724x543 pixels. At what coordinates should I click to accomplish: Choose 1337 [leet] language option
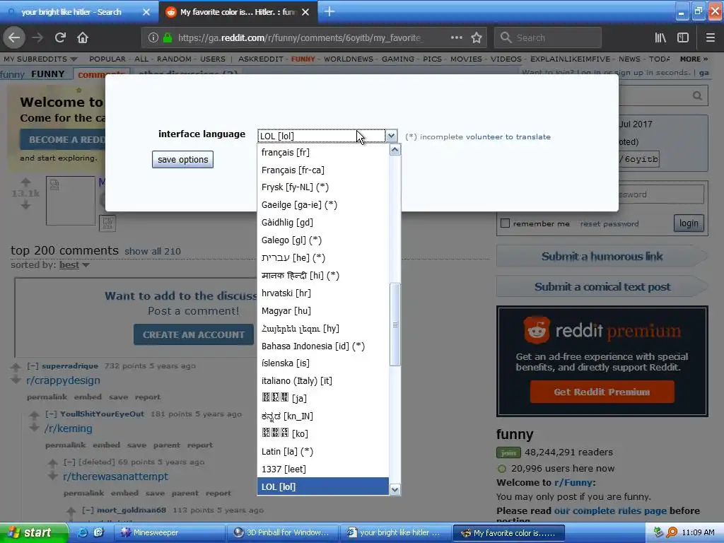[322, 469]
